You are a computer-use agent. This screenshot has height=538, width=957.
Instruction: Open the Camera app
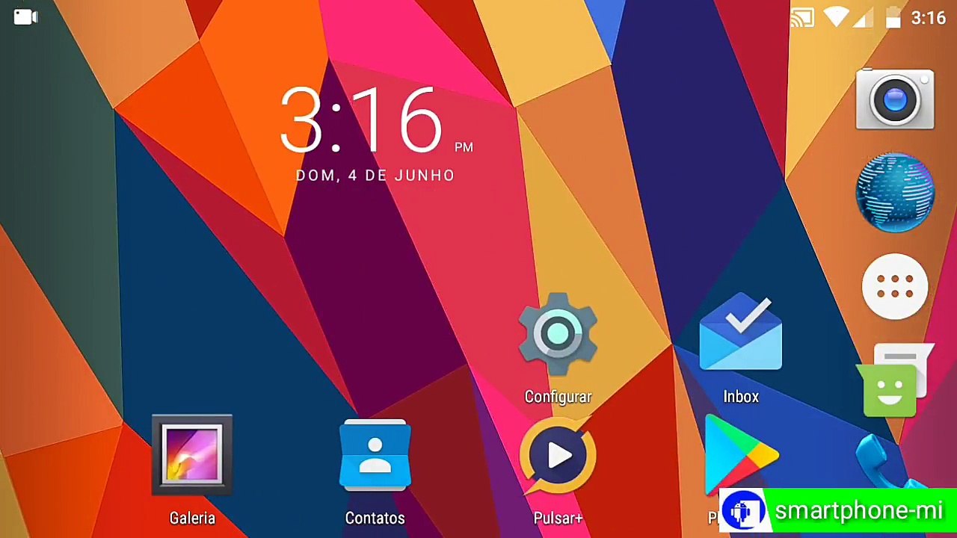tap(895, 99)
